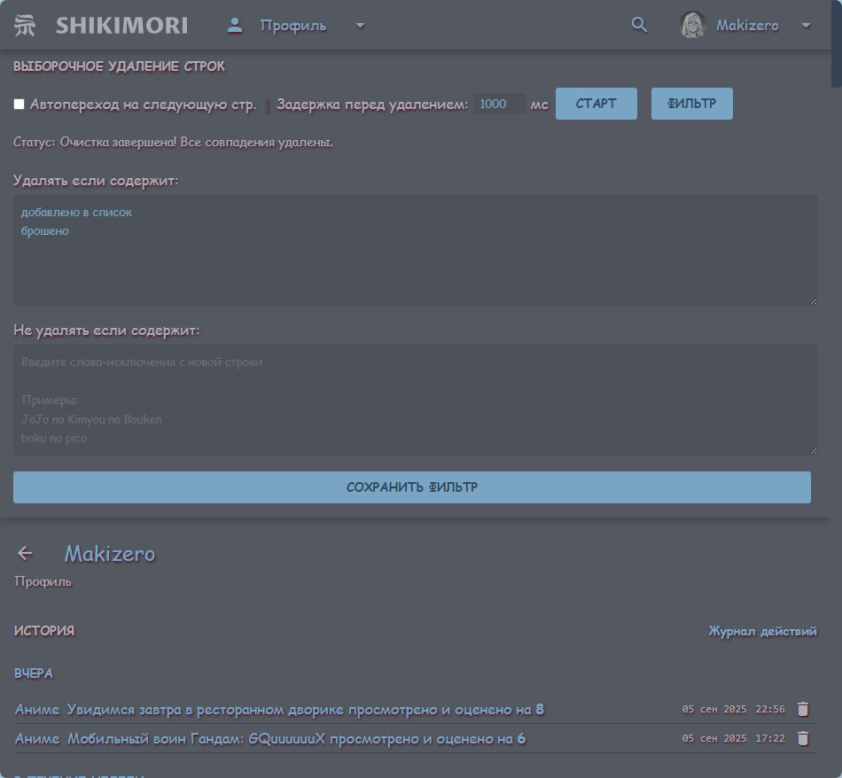The image size is (842, 778).
Task: Click the СОХРАНИТЬ ФИЛЬТР button
Action: coord(412,487)
